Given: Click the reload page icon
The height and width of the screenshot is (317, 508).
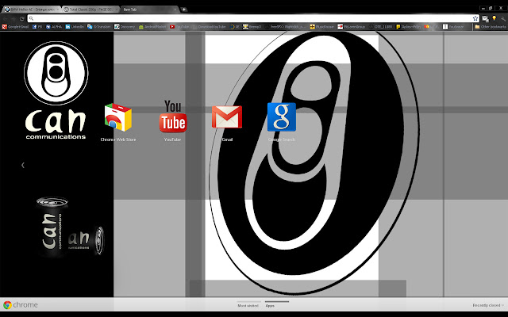Looking at the screenshot, I should pyautogui.click(x=21, y=18).
